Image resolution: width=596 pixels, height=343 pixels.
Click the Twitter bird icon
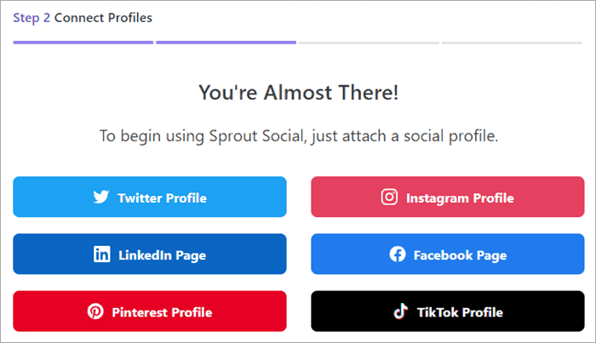tap(101, 197)
